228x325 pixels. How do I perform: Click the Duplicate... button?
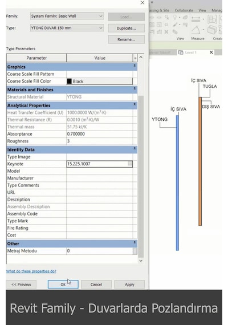click(126, 28)
